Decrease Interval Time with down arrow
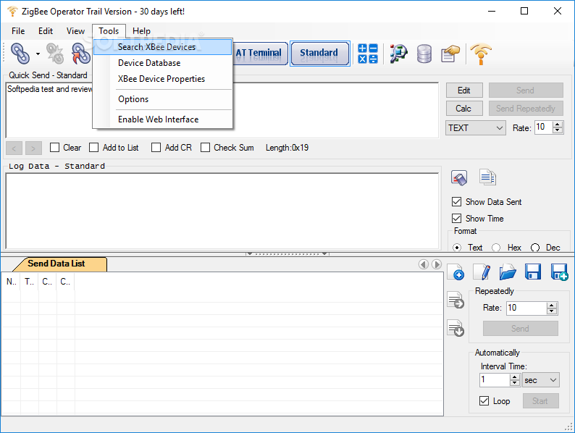This screenshot has width=575, height=433. click(515, 383)
